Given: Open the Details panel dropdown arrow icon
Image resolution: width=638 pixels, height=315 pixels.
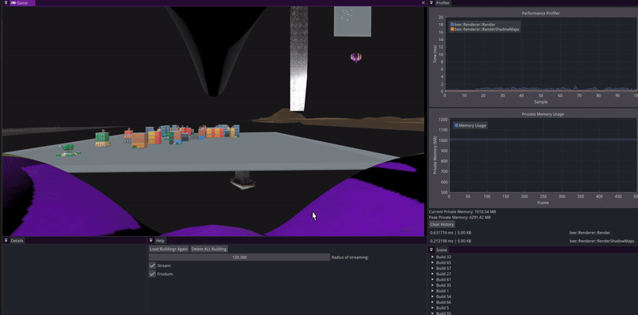Looking at the screenshot, I should 6,241.
